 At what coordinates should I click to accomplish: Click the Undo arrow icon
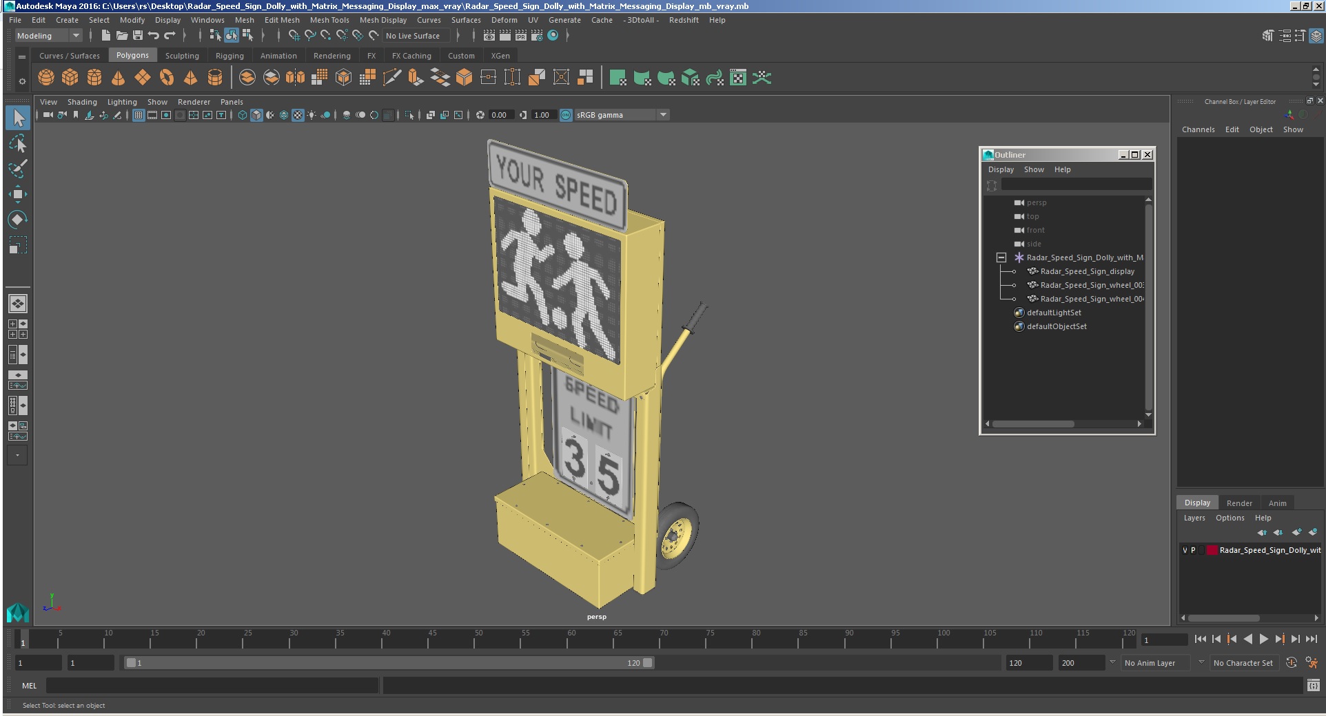point(154,36)
